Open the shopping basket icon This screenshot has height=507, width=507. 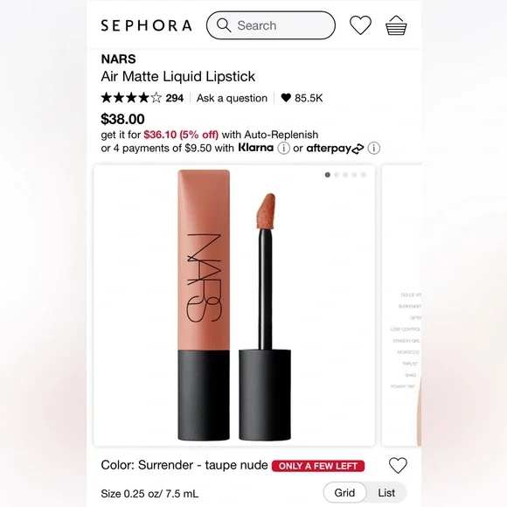pyautogui.click(x=396, y=24)
